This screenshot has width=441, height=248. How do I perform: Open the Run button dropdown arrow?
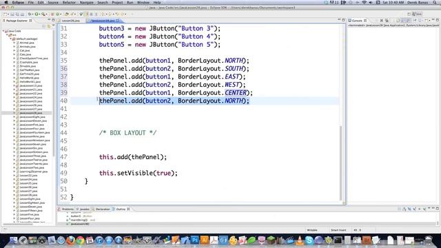click(x=39, y=14)
